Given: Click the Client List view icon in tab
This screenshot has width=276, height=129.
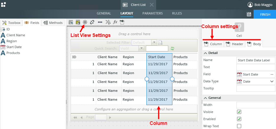Looking at the screenshot, I should [125, 5].
